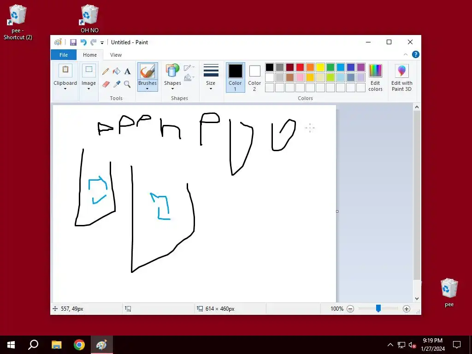This screenshot has width=472, height=354.
Task: Click the Brushes tool icon
Action: pyautogui.click(x=147, y=71)
